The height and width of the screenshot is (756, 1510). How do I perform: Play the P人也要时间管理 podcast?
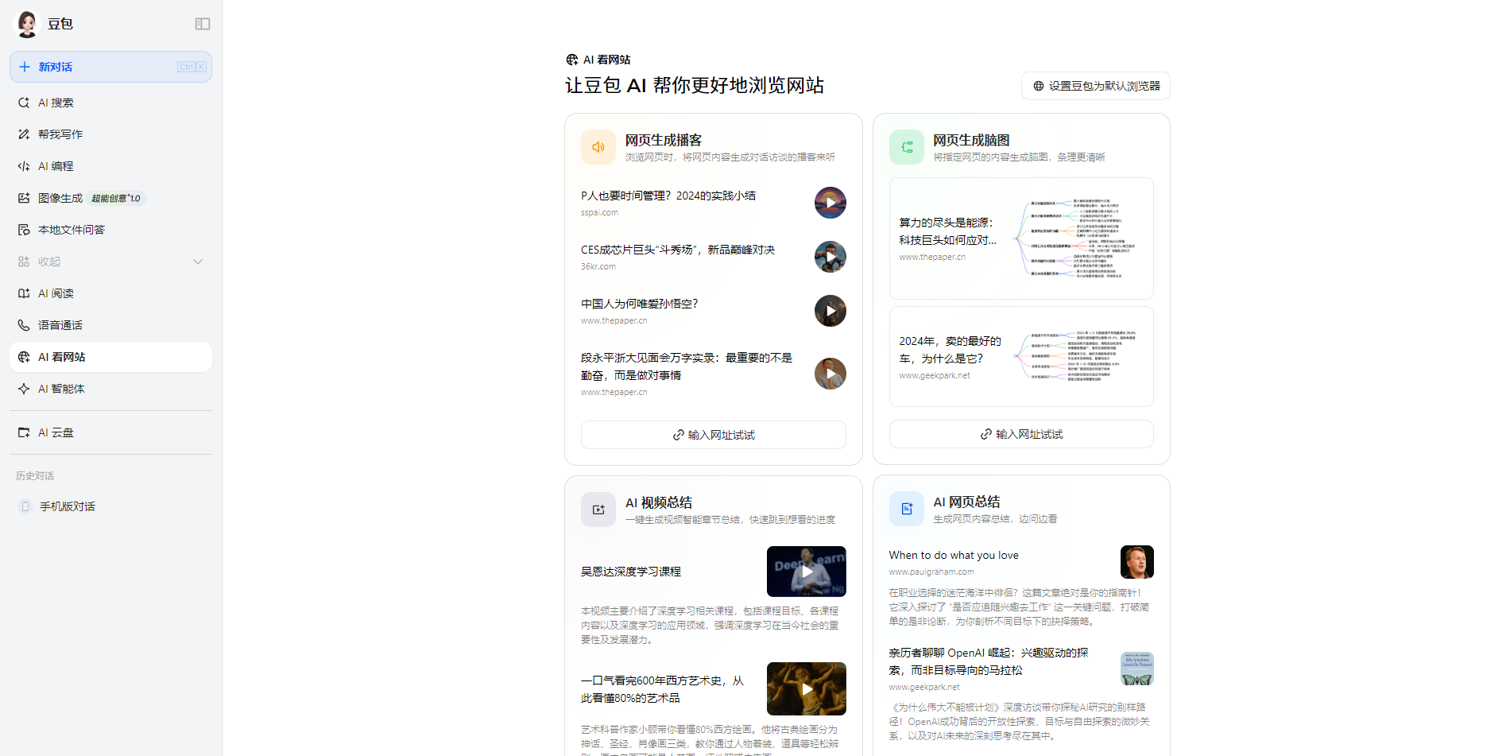[x=830, y=203]
